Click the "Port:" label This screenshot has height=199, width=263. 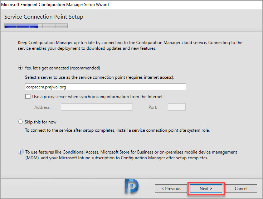[x=153, y=107]
